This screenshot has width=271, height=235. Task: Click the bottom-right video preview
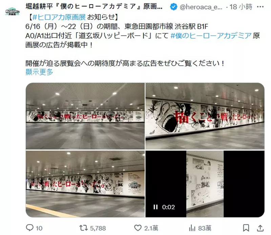click(x=205, y=184)
